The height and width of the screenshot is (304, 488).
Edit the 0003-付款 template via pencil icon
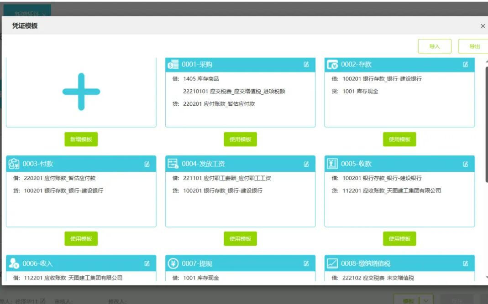click(147, 164)
